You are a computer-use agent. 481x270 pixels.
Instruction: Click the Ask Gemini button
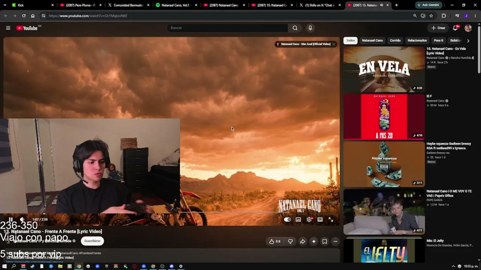[428, 5]
